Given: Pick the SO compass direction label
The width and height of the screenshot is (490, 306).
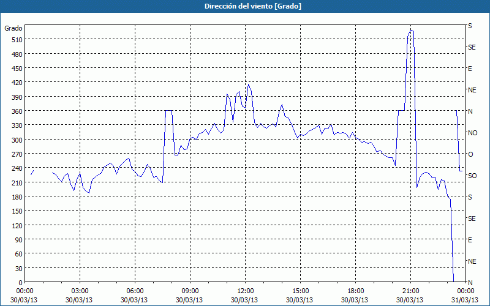Looking at the screenshot, I should click(472, 176).
